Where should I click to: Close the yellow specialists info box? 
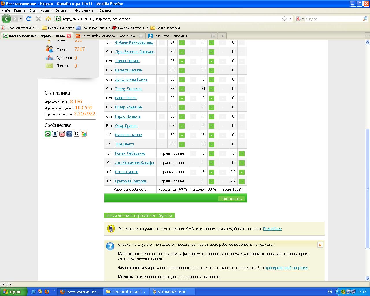point(320,245)
